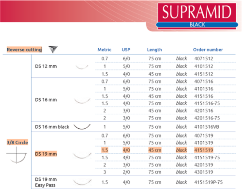Select order number 4201516
The image size is (242, 189).
coord(204,110)
